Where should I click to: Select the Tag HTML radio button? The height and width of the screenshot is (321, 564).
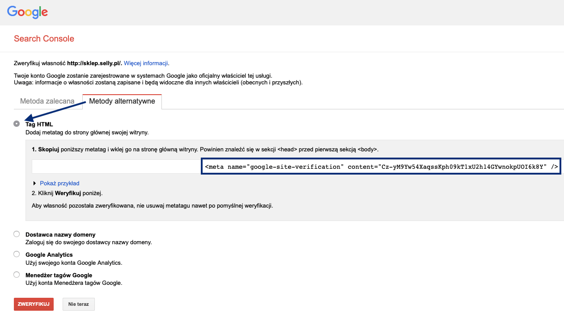(x=17, y=124)
